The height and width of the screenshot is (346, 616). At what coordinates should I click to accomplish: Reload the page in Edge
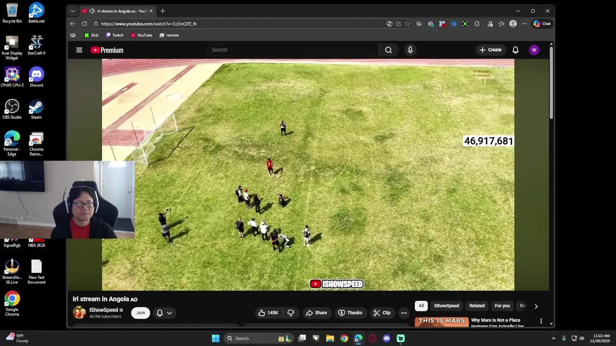point(84,24)
